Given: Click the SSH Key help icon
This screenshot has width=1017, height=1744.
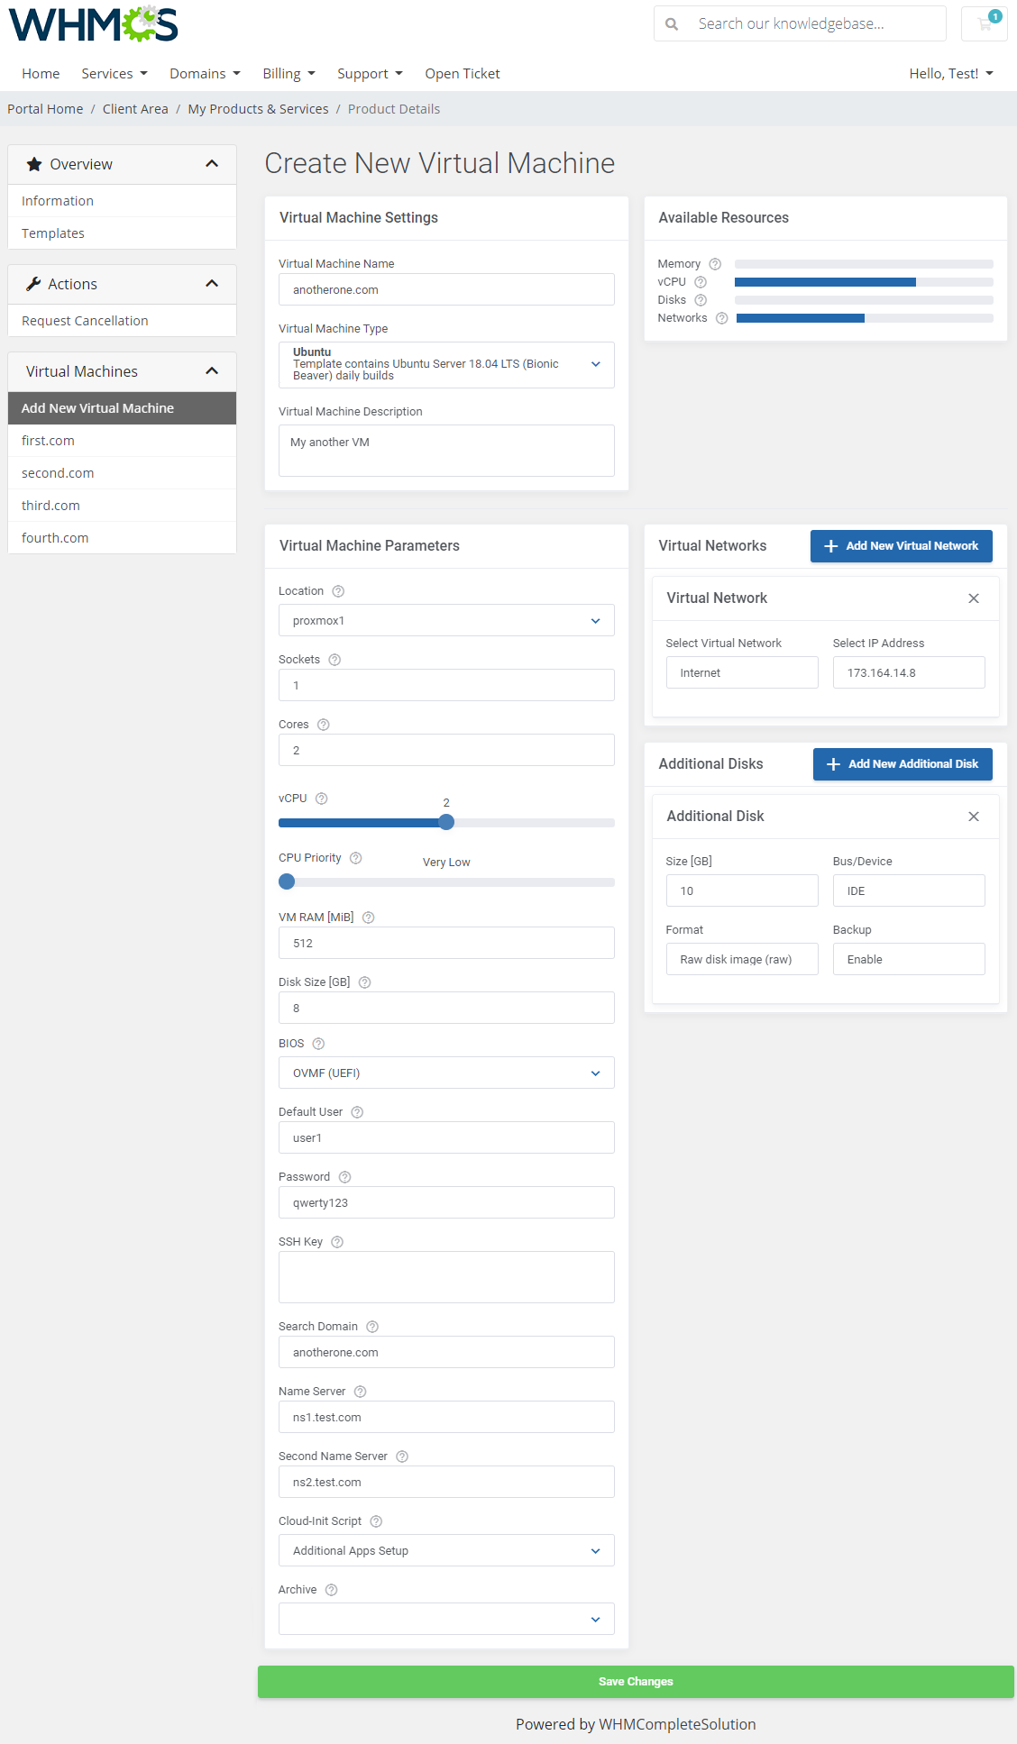Looking at the screenshot, I should click(x=337, y=1242).
